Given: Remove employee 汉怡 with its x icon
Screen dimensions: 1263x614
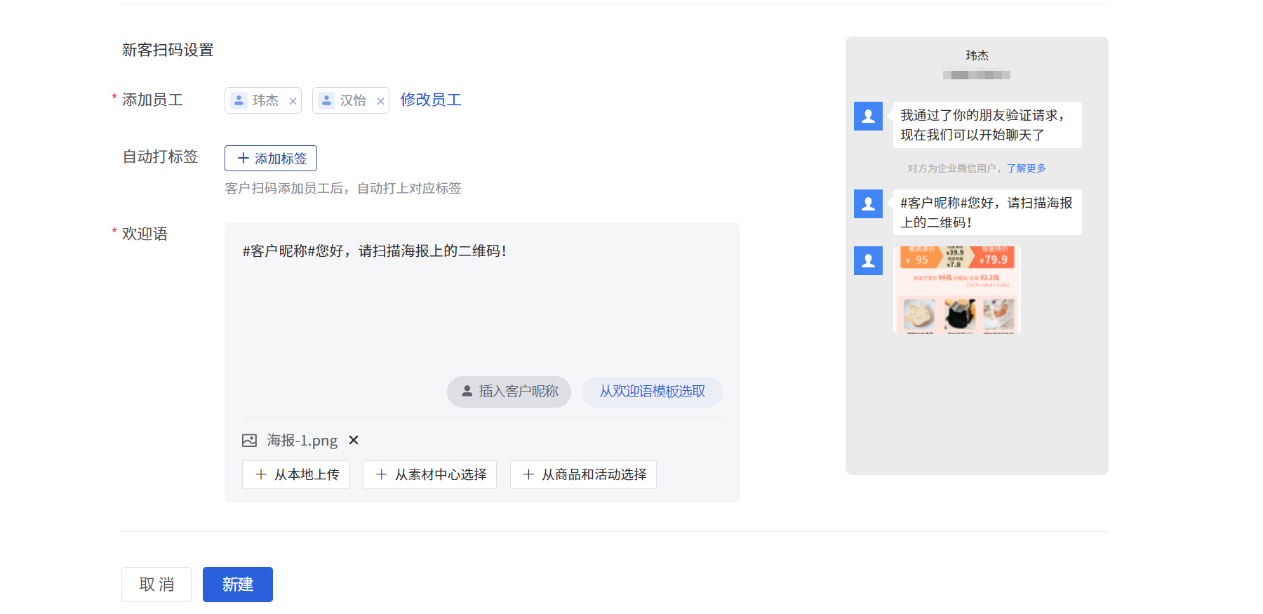Looking at the screenshot, I should pyautogui.click(x=380, y=101).
